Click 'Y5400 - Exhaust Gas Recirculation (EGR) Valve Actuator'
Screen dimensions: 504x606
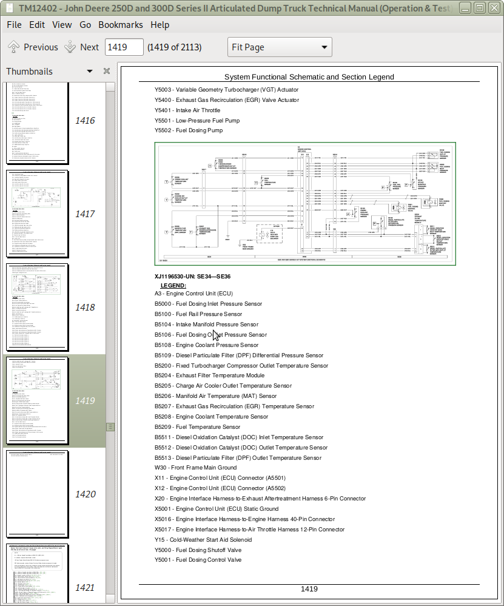pos(227,99)
